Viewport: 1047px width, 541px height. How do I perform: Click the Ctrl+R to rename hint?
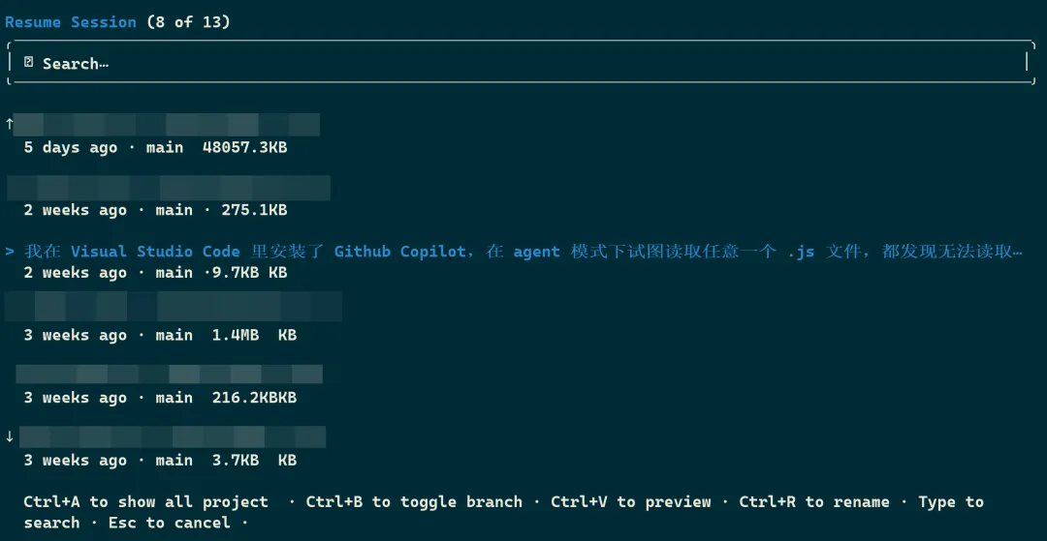(x=813, y=501)
